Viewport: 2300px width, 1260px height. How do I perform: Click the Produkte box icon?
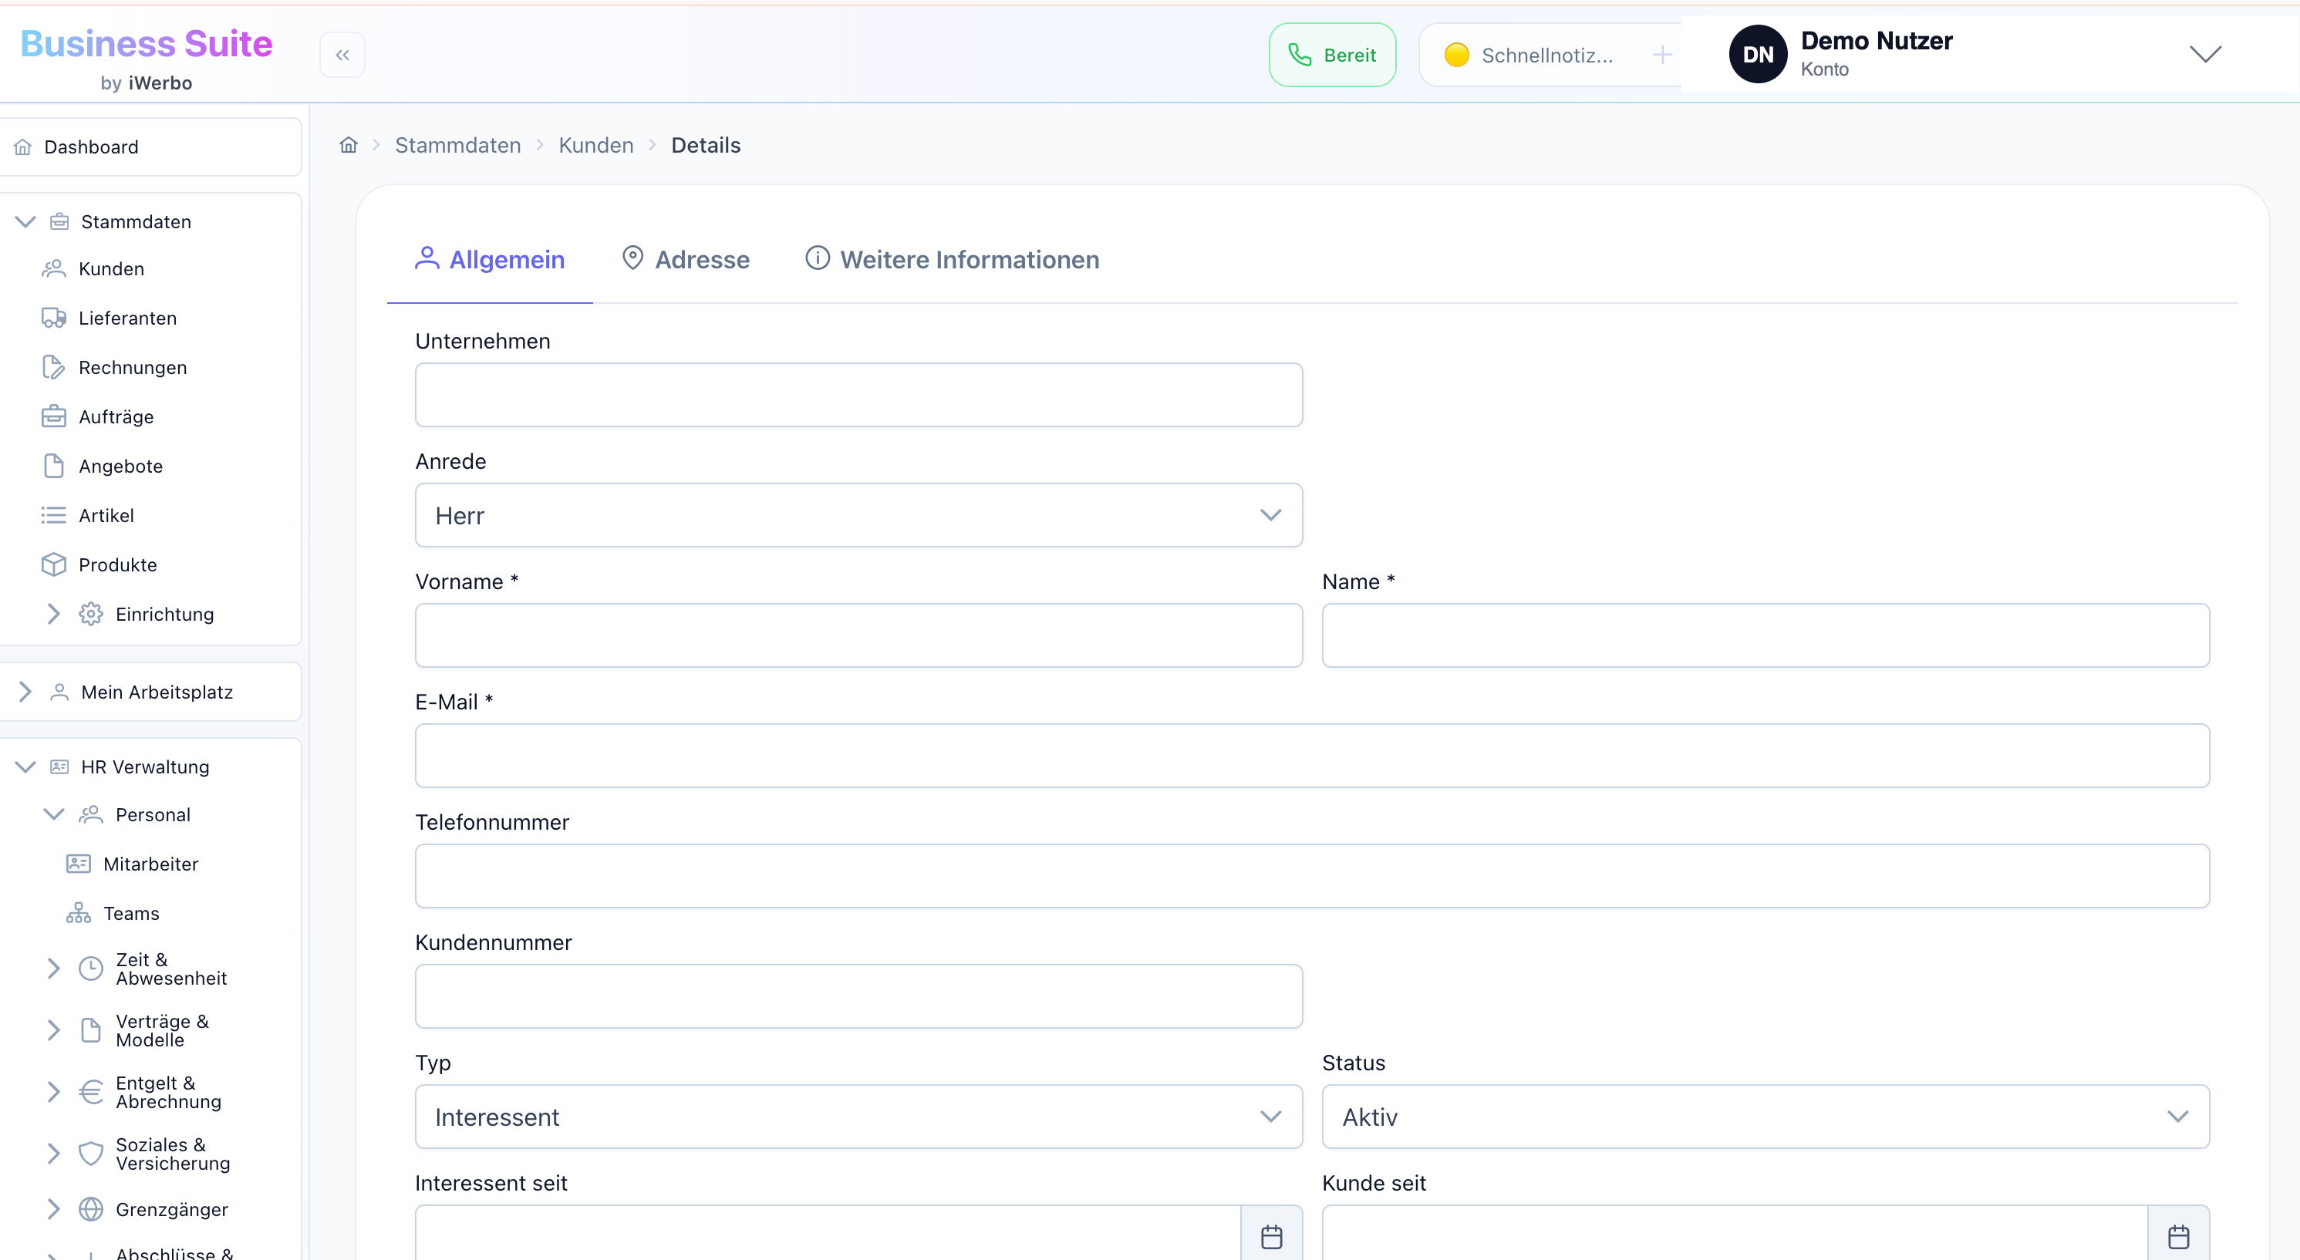[x=53, y=564]
